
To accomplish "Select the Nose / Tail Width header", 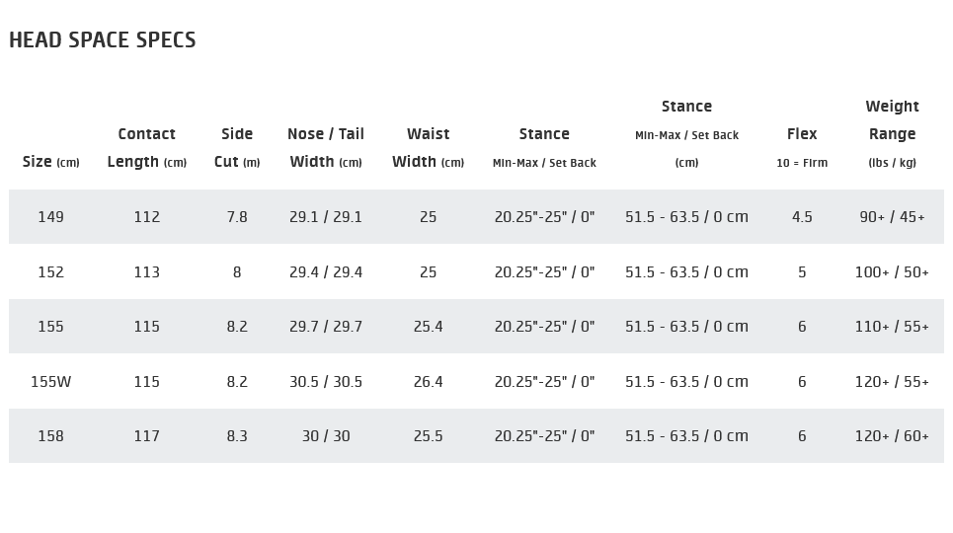I will pyautogui.click(x=326, y=148).
